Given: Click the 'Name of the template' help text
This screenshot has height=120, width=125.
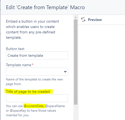Looking at the screenshot, I should (x=34, y=82).
